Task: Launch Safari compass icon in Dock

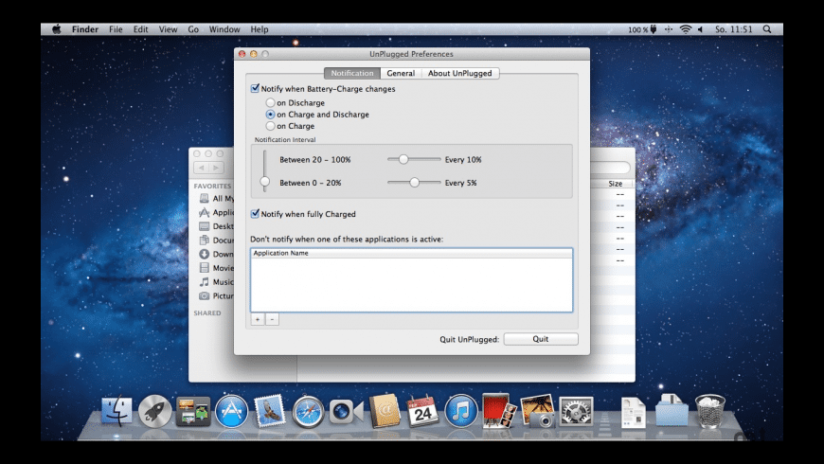Action: [308, 412]
